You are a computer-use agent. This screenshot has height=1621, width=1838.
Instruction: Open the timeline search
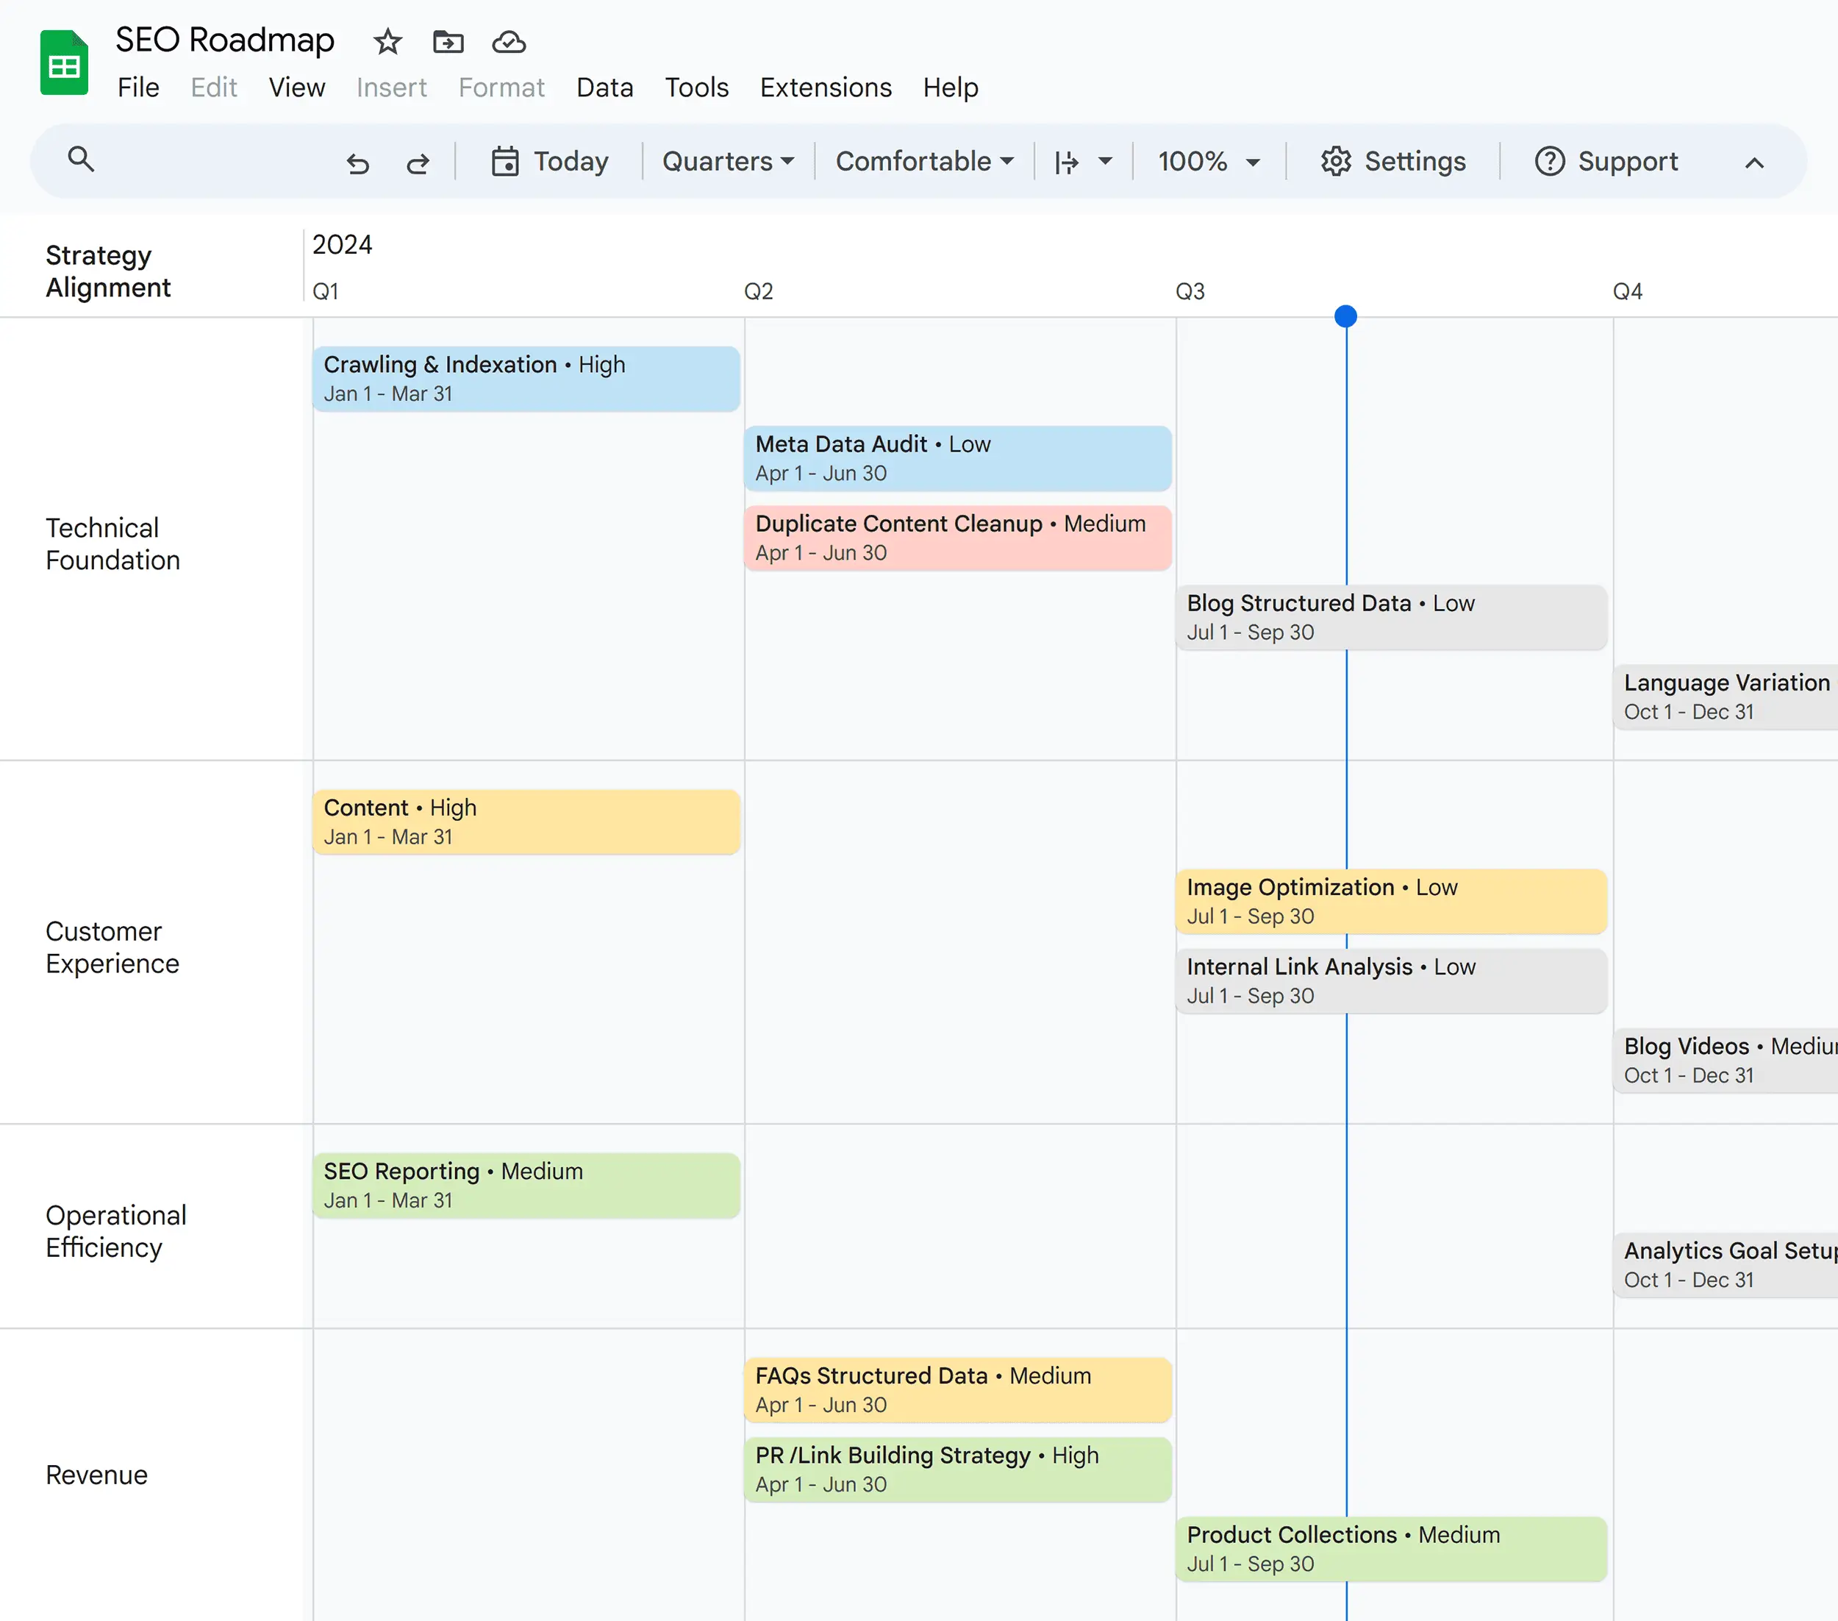coord(81,160)
